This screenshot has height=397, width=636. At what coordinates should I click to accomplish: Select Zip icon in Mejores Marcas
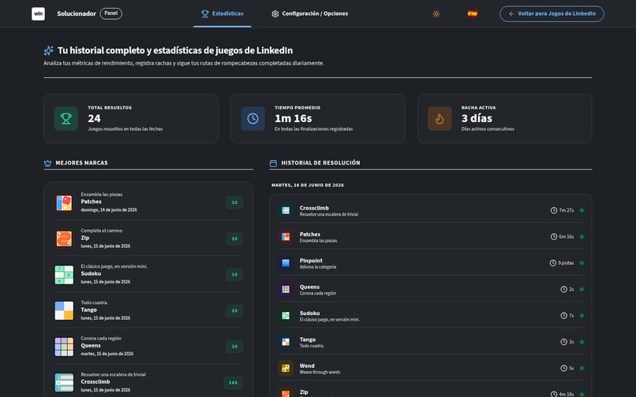point(64,239)
